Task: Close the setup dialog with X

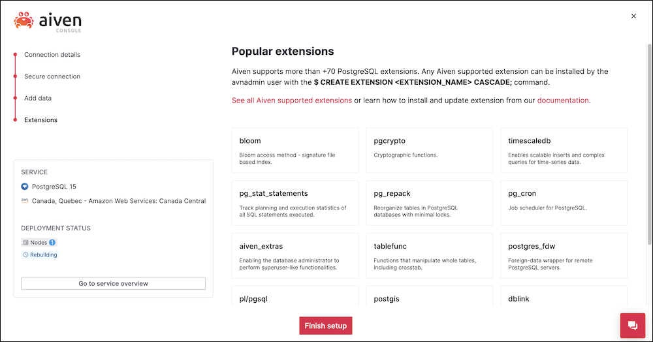Action: (x=633, y=16)
